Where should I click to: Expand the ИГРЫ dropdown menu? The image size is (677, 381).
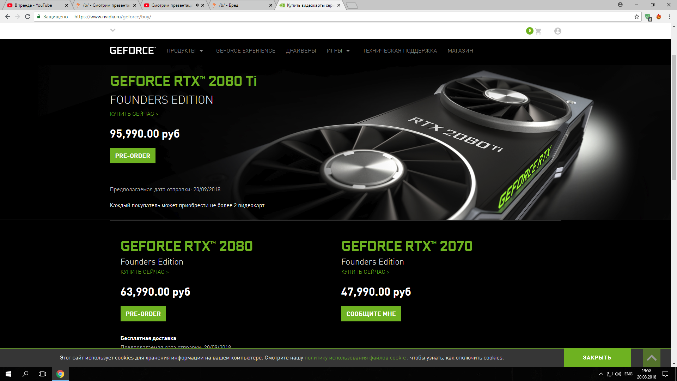tap(338, 51)
